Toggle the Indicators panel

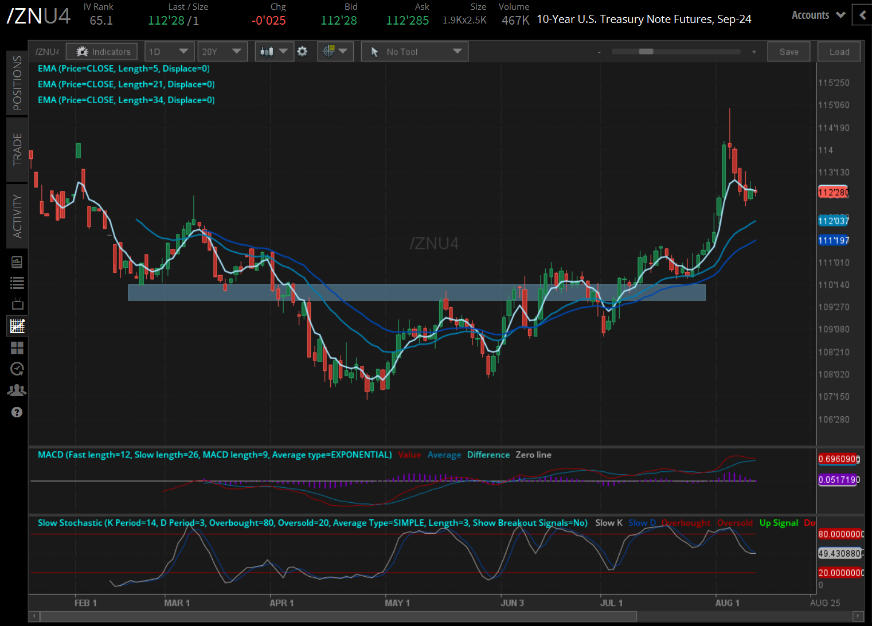tap(101, 51)
